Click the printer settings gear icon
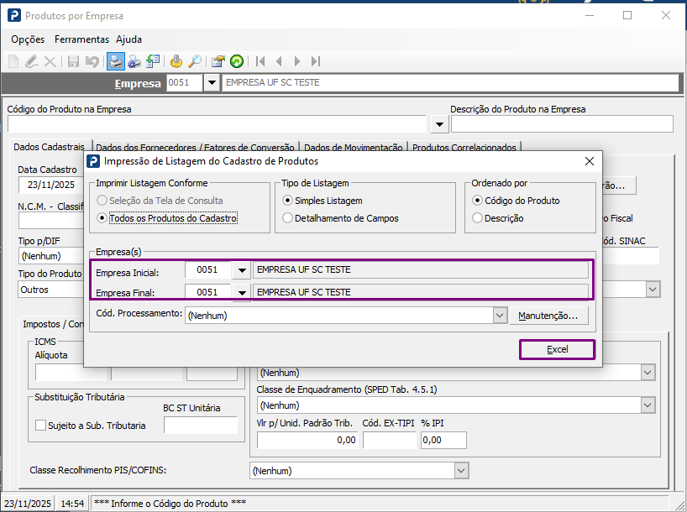 click(134, 61)
